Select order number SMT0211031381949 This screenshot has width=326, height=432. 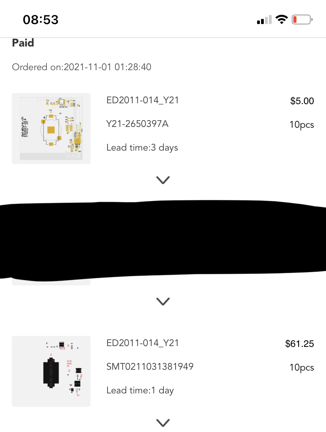tap(150, 367)
